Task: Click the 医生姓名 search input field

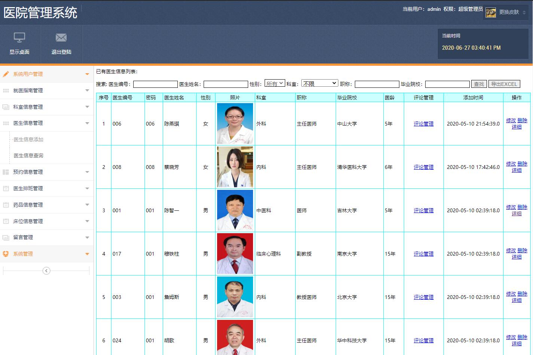Action: [x=226, y=84]
